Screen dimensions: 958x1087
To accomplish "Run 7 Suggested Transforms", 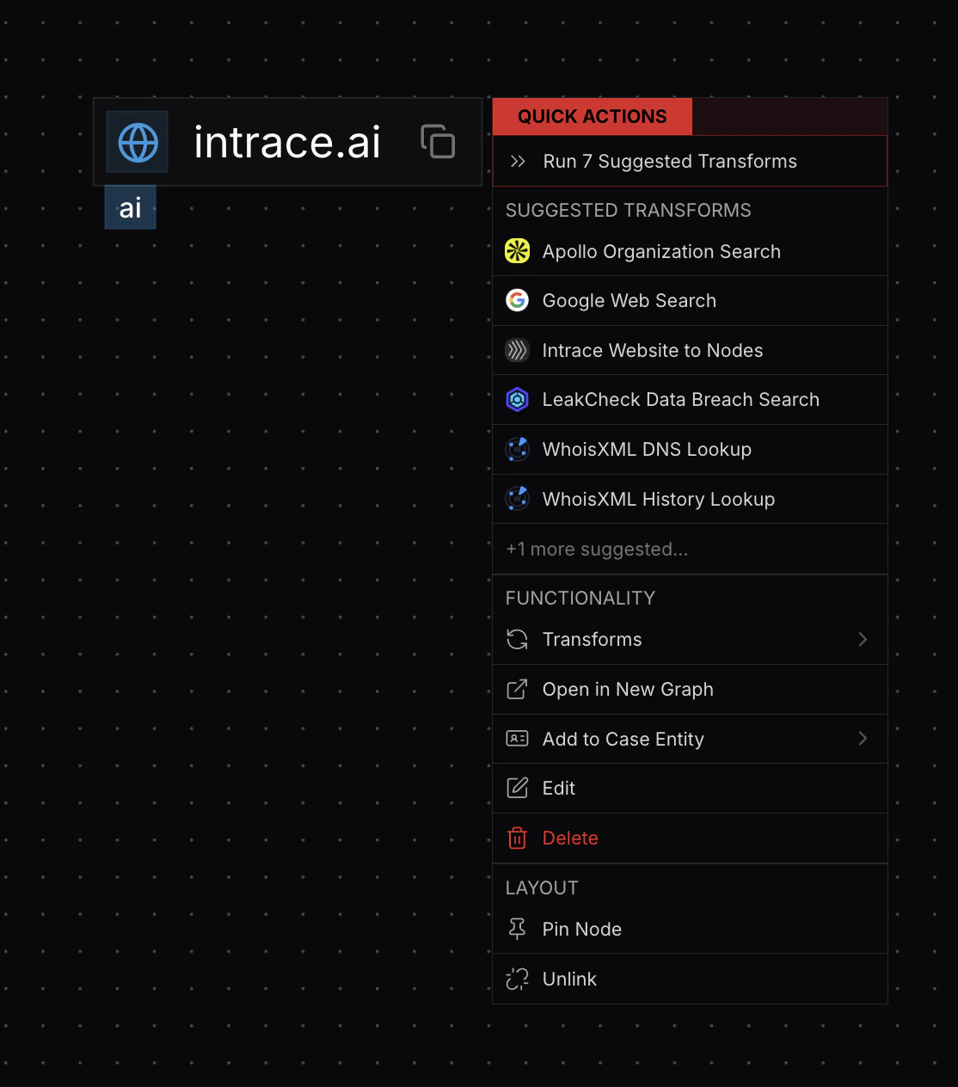I will (690, 161).
